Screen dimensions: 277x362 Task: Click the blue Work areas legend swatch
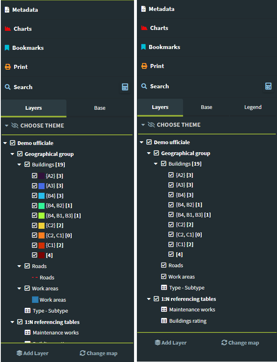click(x=35, y=300)
